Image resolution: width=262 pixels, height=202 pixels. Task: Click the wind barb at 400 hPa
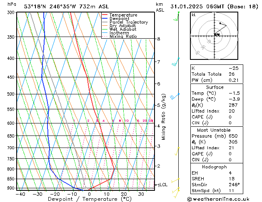point(175,62)
